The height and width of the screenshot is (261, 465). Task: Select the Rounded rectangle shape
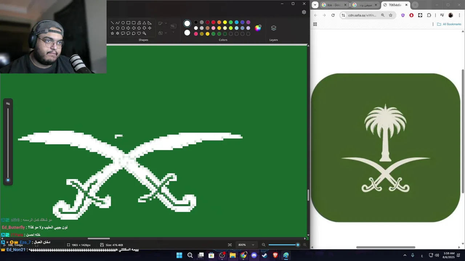coord(133,22)
